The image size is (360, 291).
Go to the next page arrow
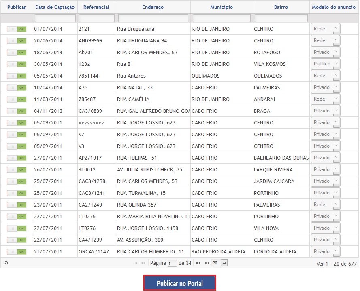pos(198,263)
